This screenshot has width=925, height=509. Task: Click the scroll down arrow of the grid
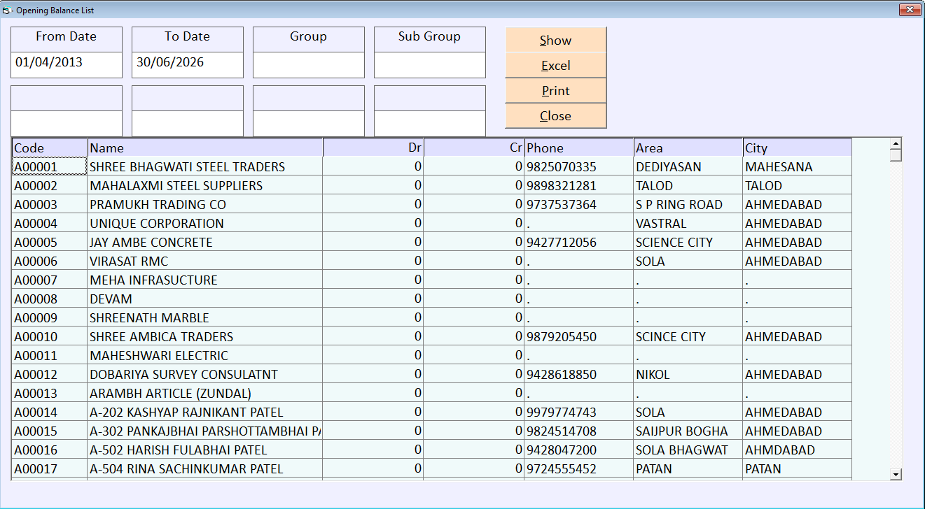coord(896,474)
